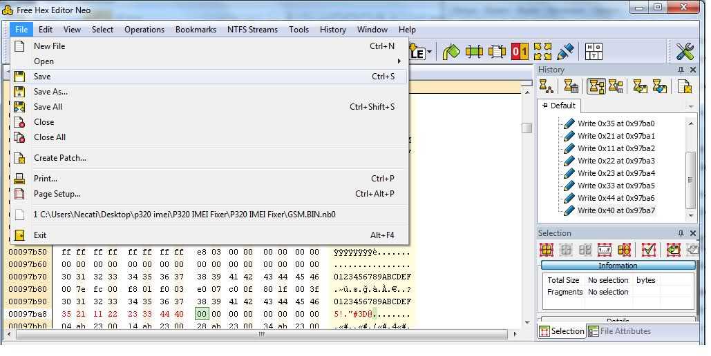Toggle the highlighted History hourglass tree view icon
Image resolution: width=711 pixels, height=356 pixels.
point(596,86)
